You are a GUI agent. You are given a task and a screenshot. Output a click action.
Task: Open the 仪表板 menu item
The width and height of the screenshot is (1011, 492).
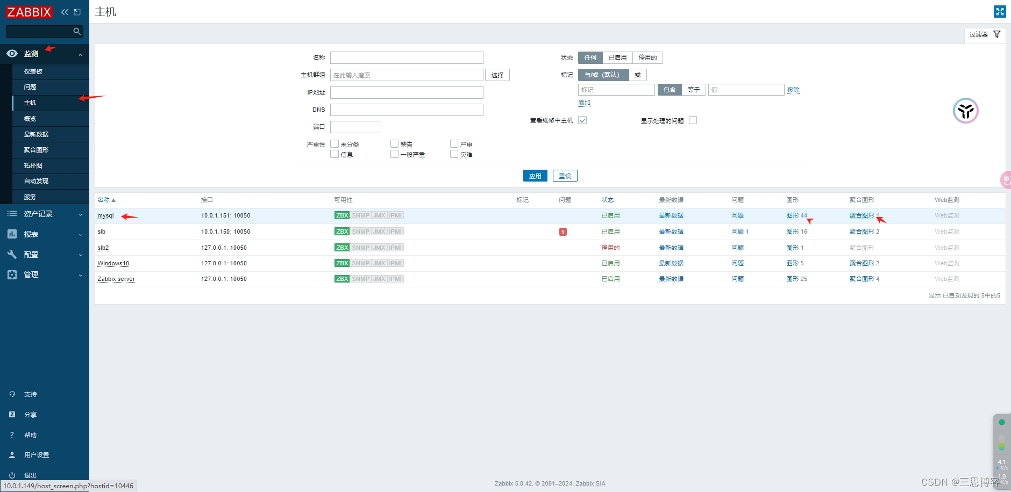click(x=51, y=71)
